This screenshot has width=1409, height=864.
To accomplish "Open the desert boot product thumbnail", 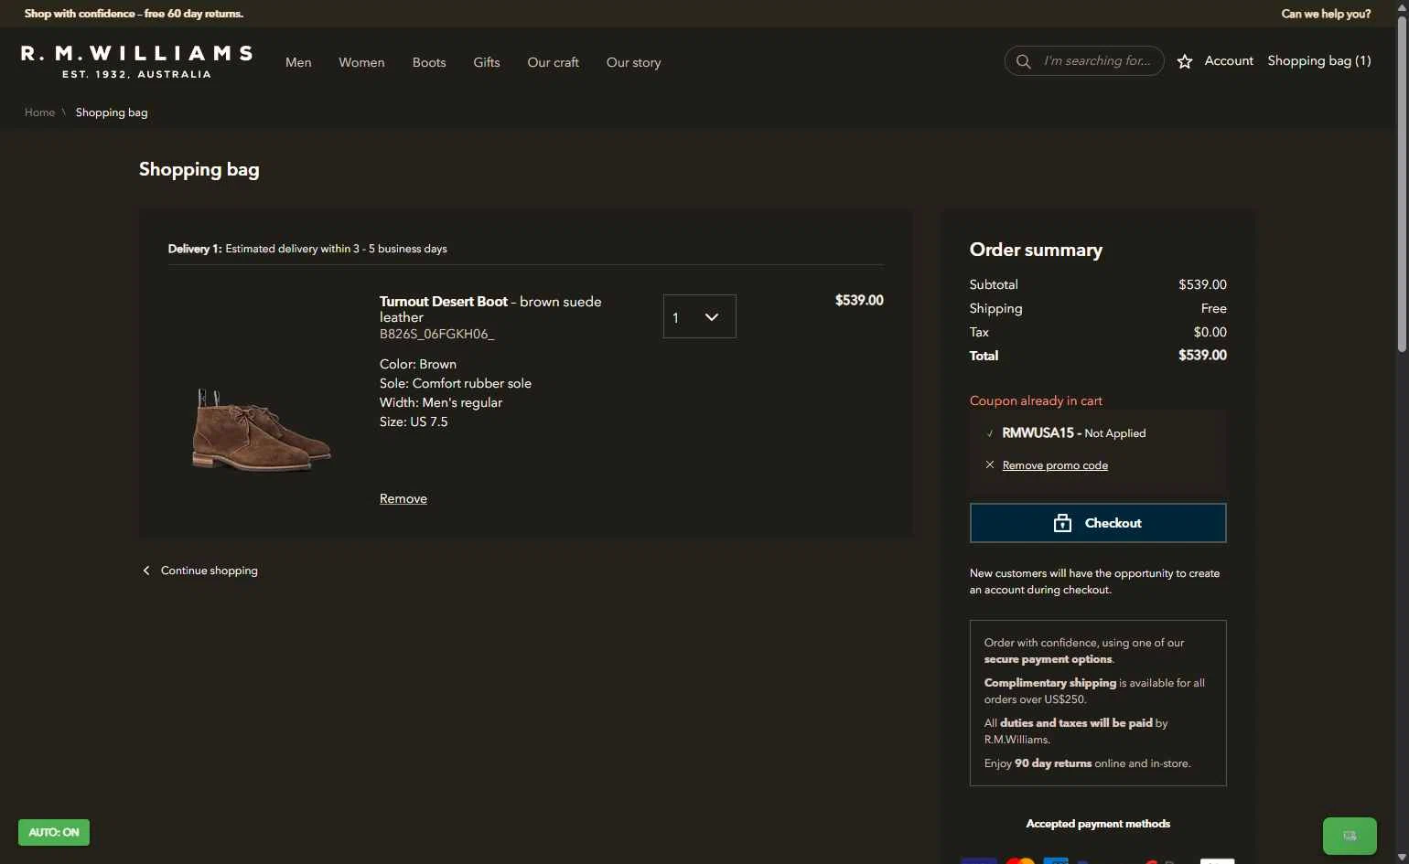I will 261,429.
